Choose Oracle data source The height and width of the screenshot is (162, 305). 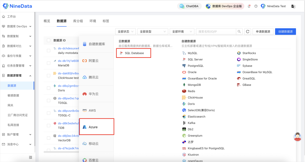point(189,72)
